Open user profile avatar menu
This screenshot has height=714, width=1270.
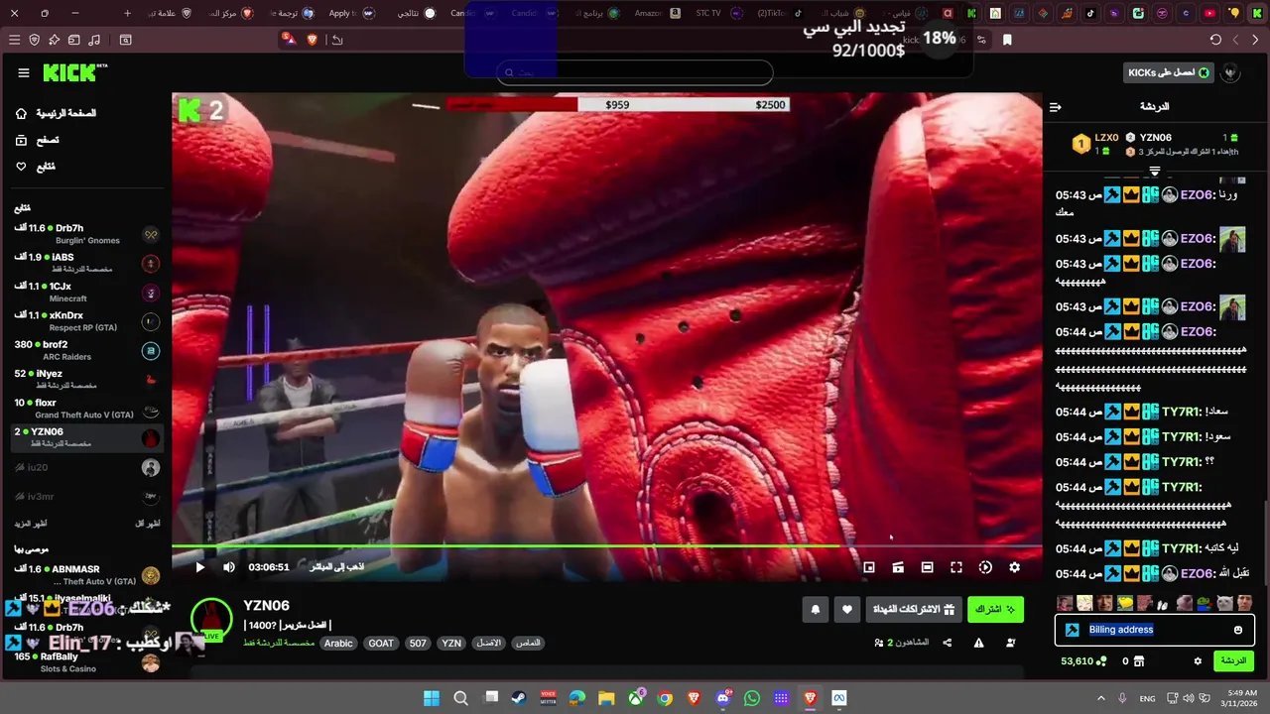point(1231,72)
